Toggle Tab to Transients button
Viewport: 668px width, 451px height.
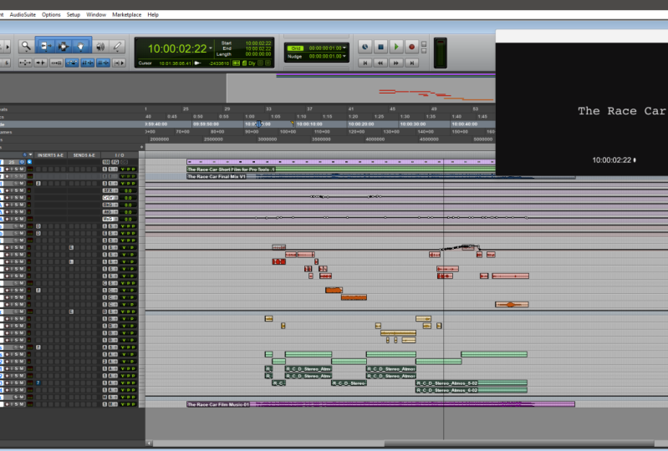41,63
